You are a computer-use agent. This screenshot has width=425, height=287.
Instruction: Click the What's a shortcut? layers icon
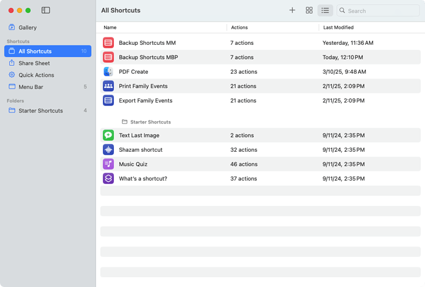pos(108,179)
